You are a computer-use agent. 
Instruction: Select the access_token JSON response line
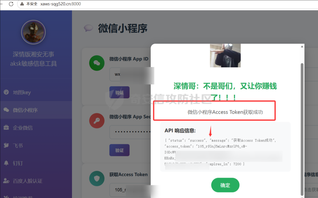point(206,146)
